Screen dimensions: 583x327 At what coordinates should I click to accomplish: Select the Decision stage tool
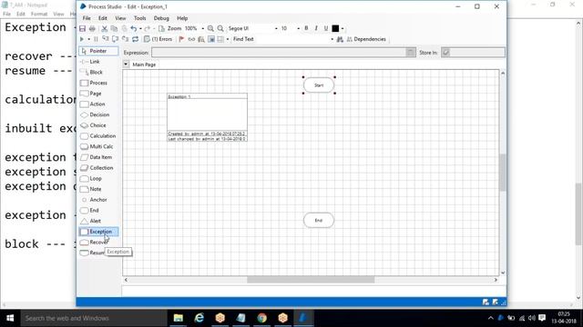[98, 115]
